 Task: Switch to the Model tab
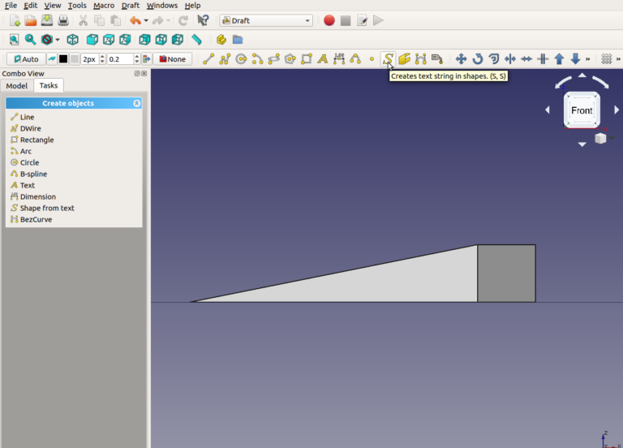pyautogui.click(x=16, y=86)
